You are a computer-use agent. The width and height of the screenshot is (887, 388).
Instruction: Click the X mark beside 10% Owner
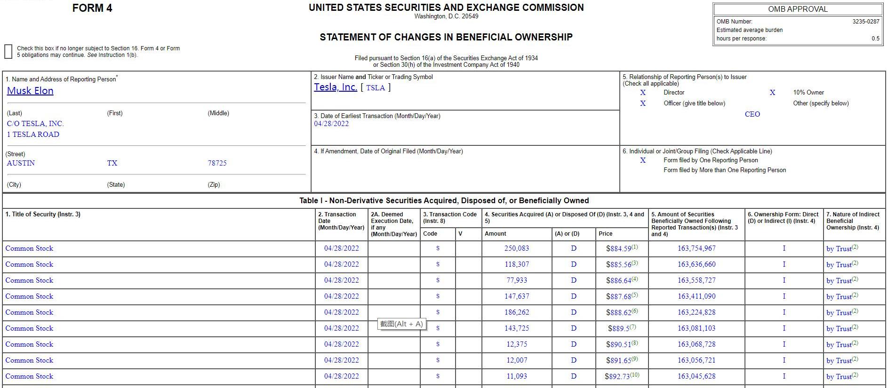(x=772, y=93)
